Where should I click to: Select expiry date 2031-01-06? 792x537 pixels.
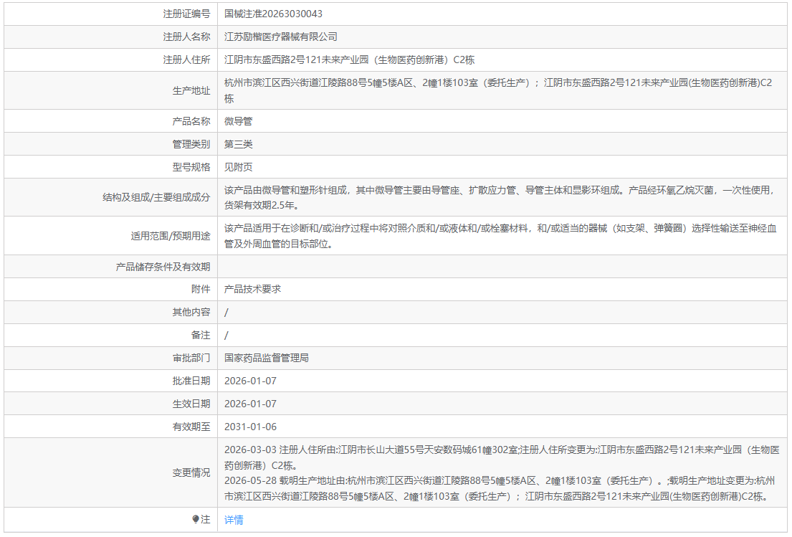point(251,427)
